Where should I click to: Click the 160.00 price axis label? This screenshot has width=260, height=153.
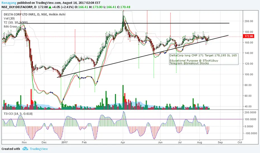point(249,42)
